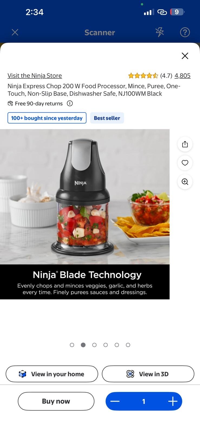Toggle the scanner flash icon
200x434 pixels.
(160, 32)
